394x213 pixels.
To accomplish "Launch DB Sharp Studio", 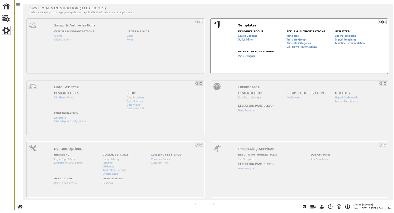I will [x=64, y=98].
